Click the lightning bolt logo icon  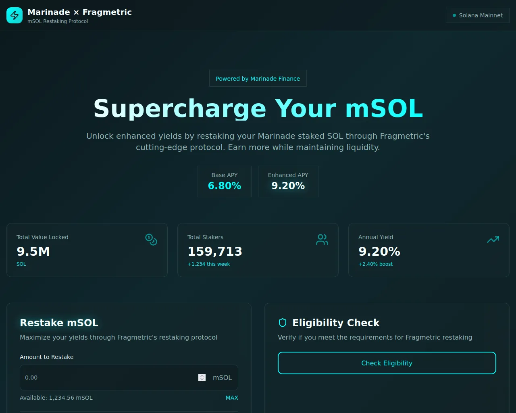pyautogui.click(x=15, y=15)
